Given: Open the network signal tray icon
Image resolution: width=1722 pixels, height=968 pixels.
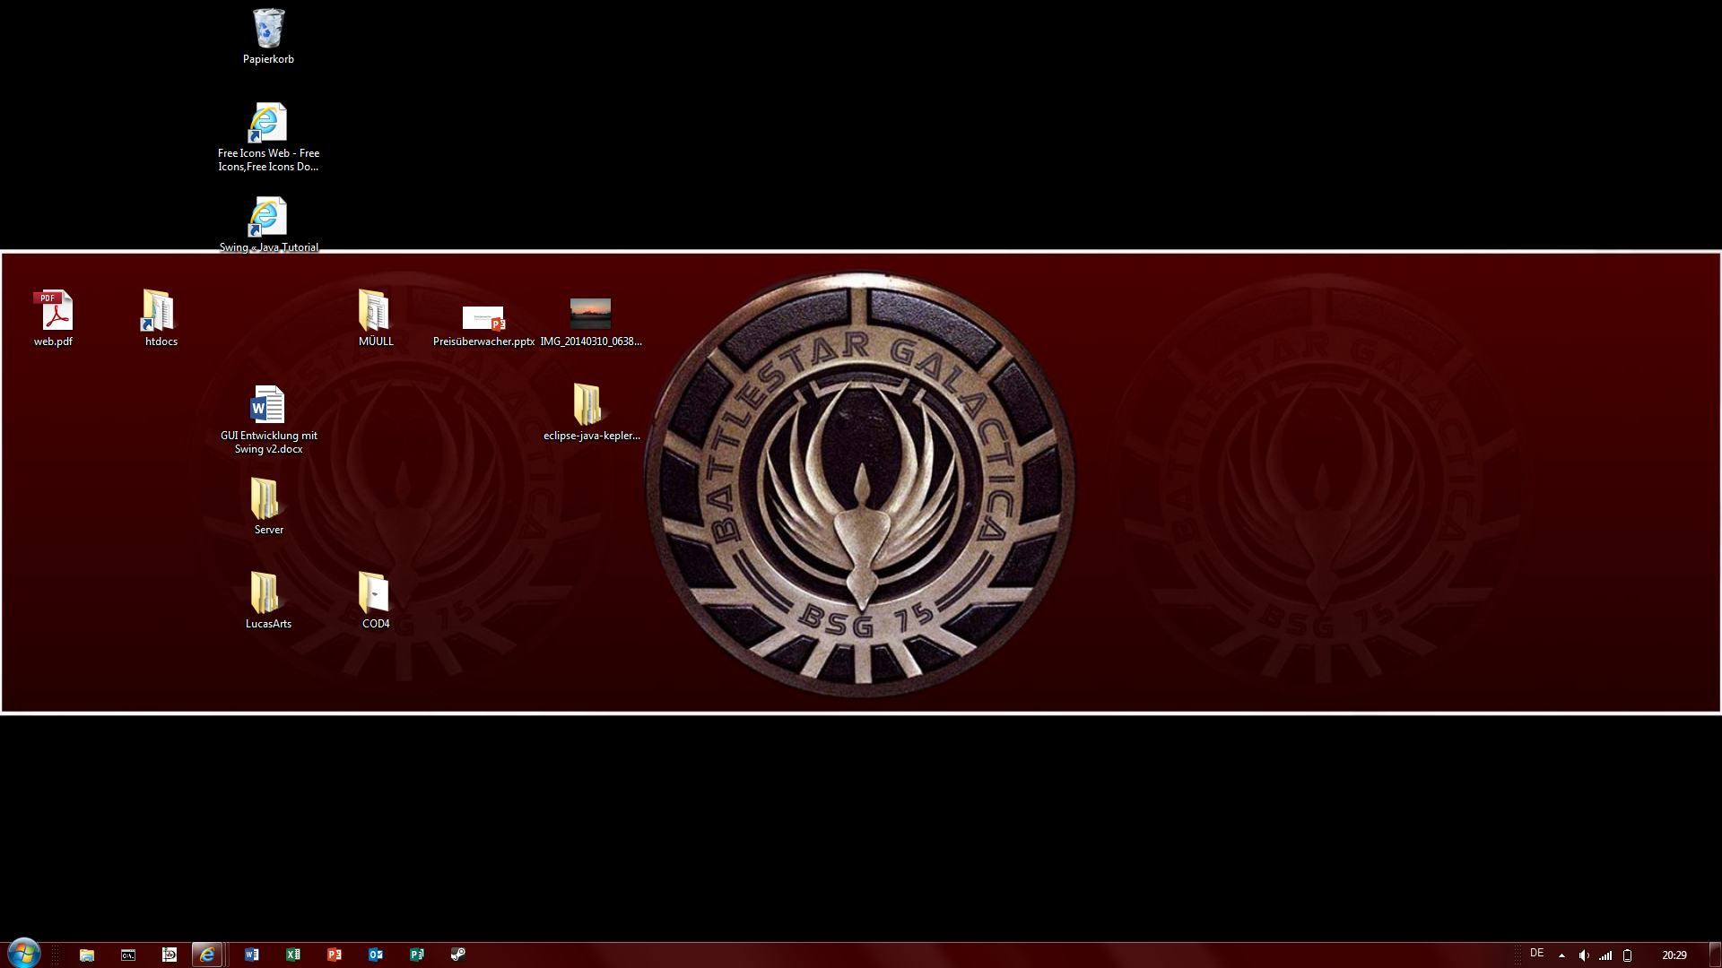Looking at the screenshot, I should pos(1605,955).
